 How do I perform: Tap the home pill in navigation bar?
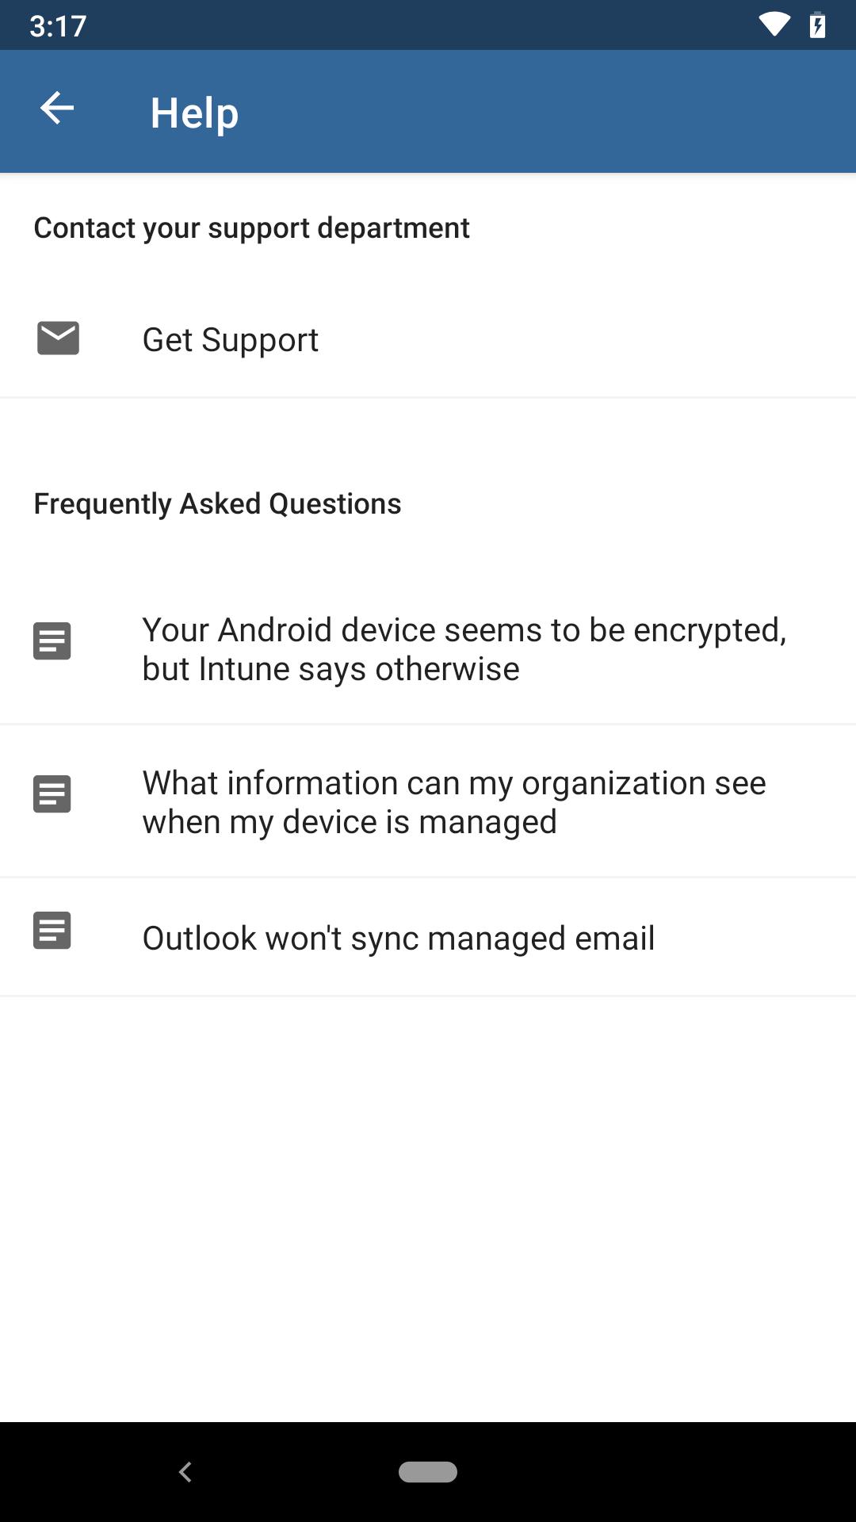[x=428, y=1472]
